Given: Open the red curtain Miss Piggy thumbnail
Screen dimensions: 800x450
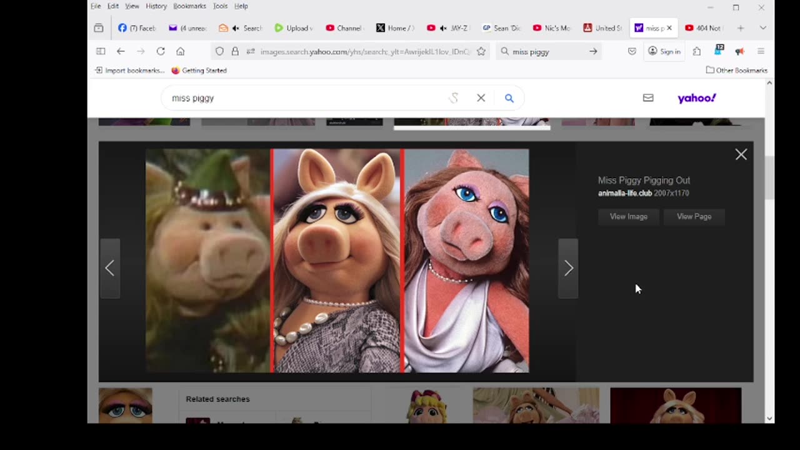Looking at the screenshot, I should point(676,406).
